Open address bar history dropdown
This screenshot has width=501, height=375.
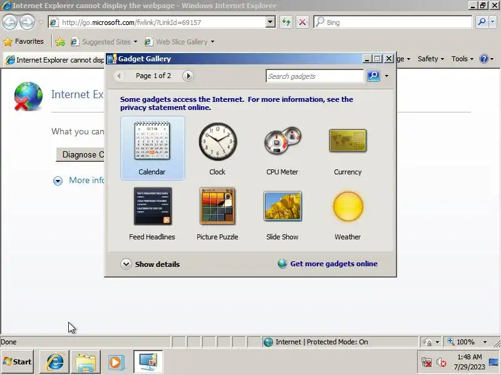pyautogui.click(x=271, y=22)
